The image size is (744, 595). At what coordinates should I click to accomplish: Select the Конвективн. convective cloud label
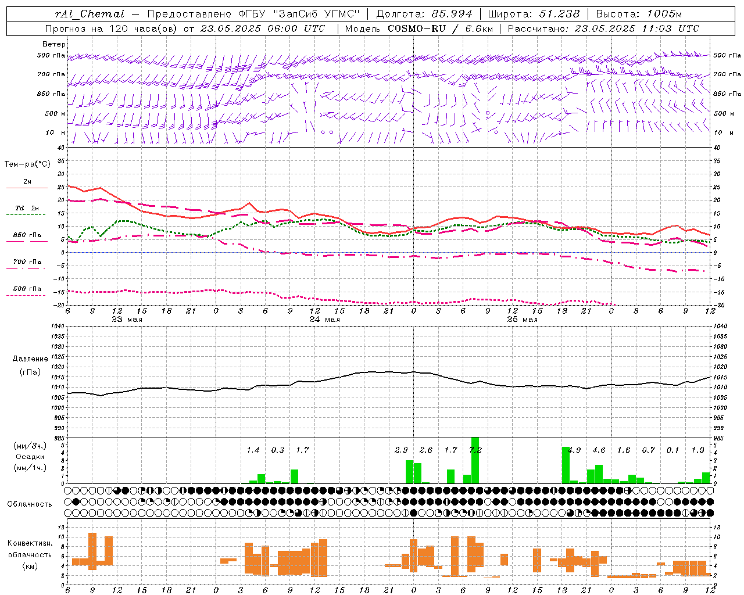click(30, 543)
